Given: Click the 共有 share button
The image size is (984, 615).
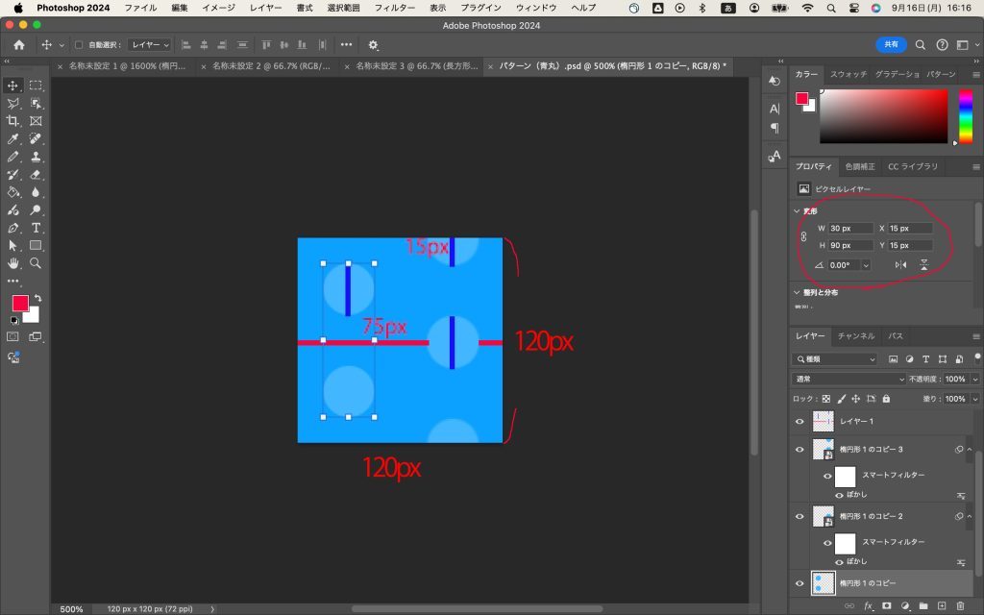Looking at the screenshot, I should [891, 45].
